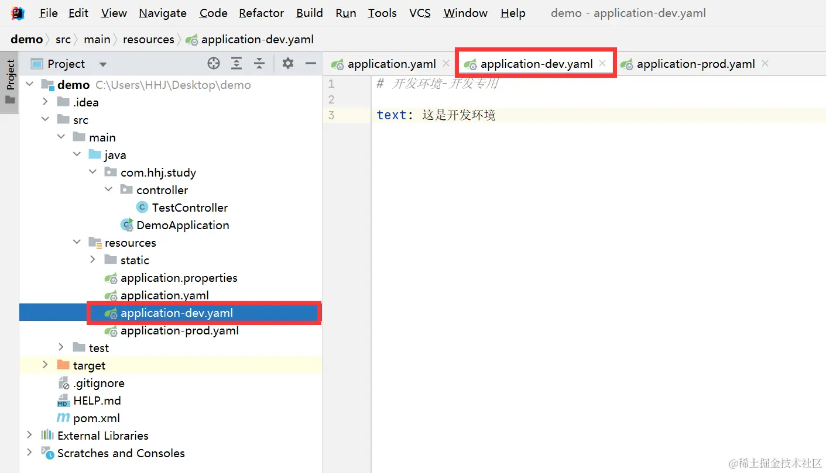826x473 pixels.
Task: Open the Project view mode dropdown arrow
Action: click(x=103, y=64)
